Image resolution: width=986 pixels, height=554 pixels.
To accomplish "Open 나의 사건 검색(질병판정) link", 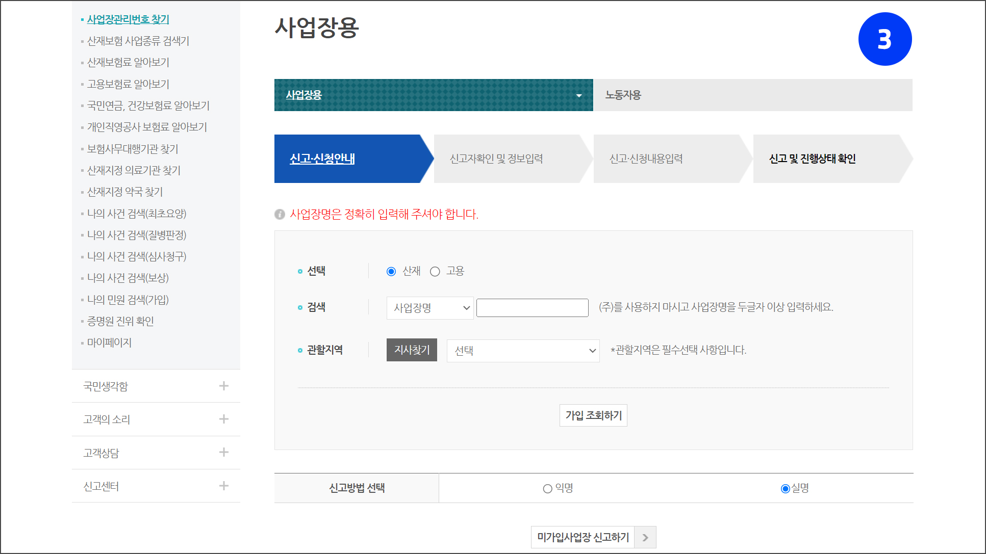I will point(137,235).
